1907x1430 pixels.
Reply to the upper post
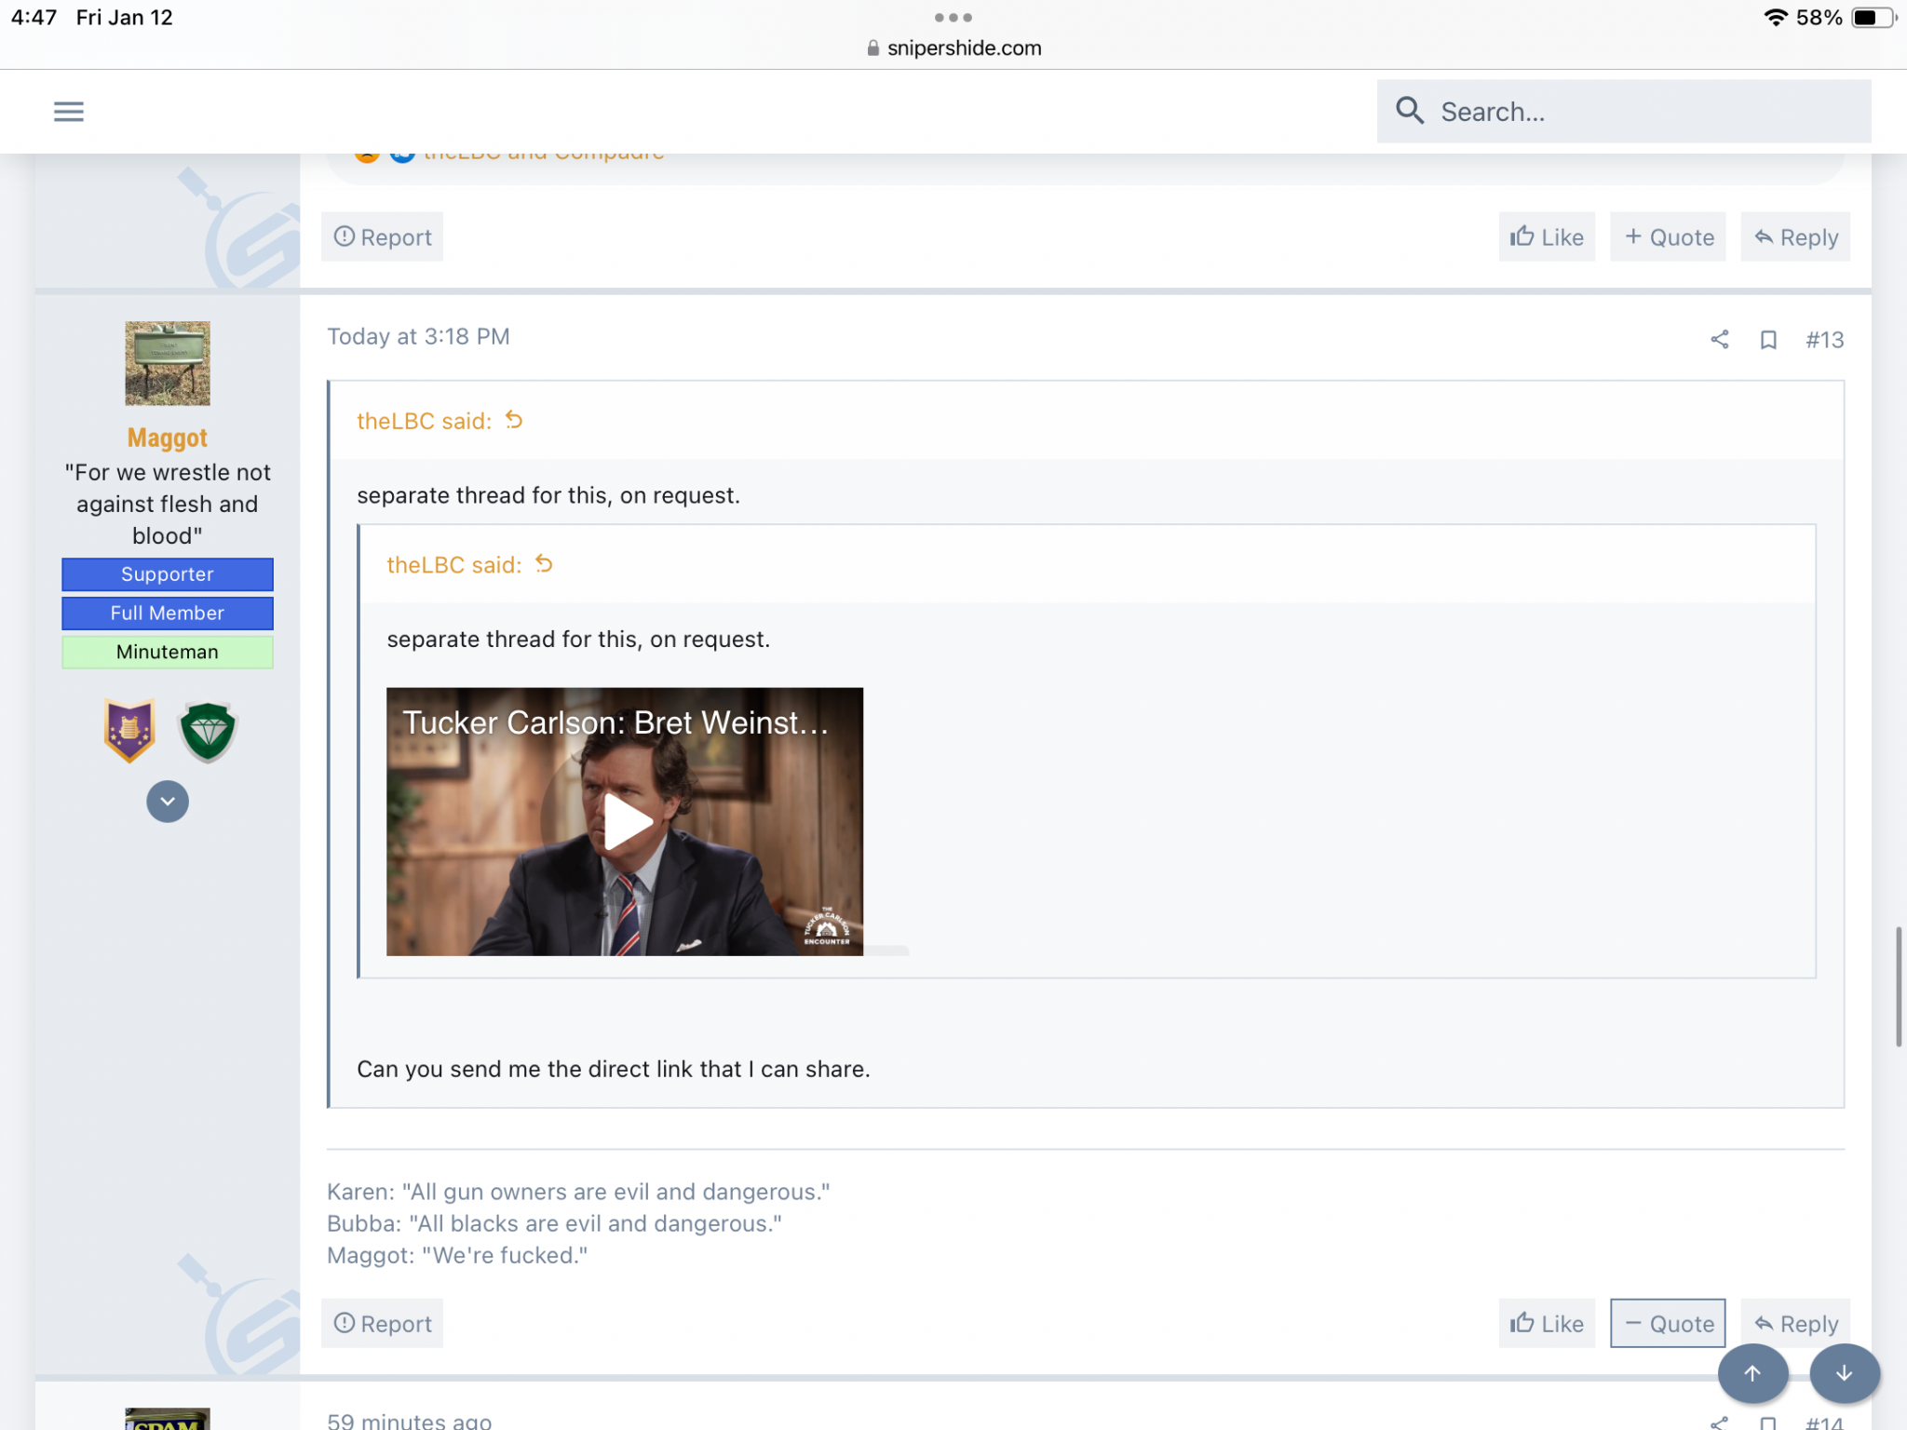point(1795,236)
